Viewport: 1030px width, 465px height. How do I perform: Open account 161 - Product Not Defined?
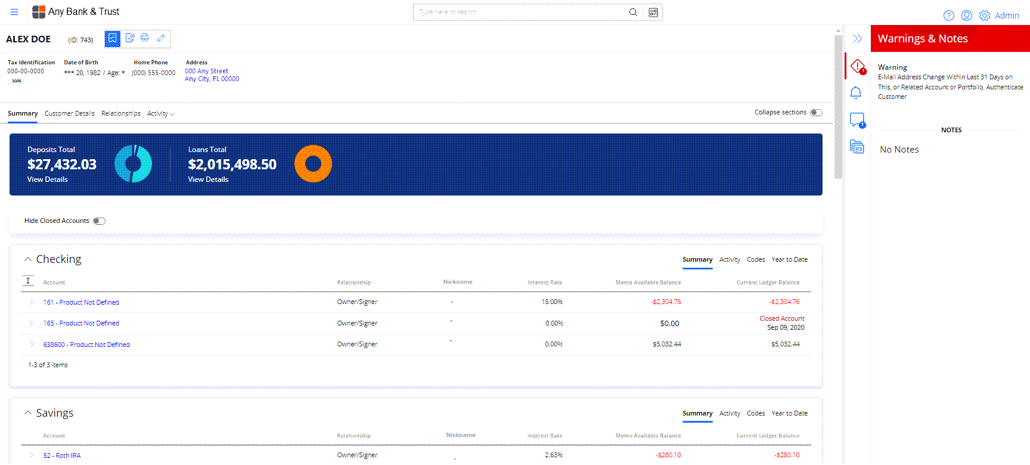81,302
